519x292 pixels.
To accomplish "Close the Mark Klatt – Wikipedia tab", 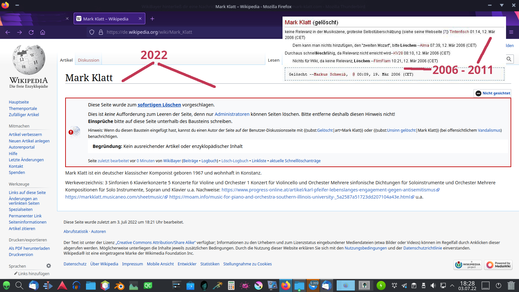I will click(140, 19).
